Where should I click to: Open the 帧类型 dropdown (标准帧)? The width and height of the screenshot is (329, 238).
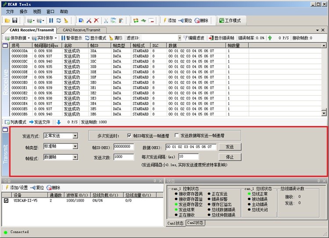tap(75, 146)
